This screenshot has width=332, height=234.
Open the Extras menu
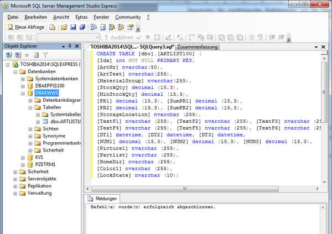(81, 17)
